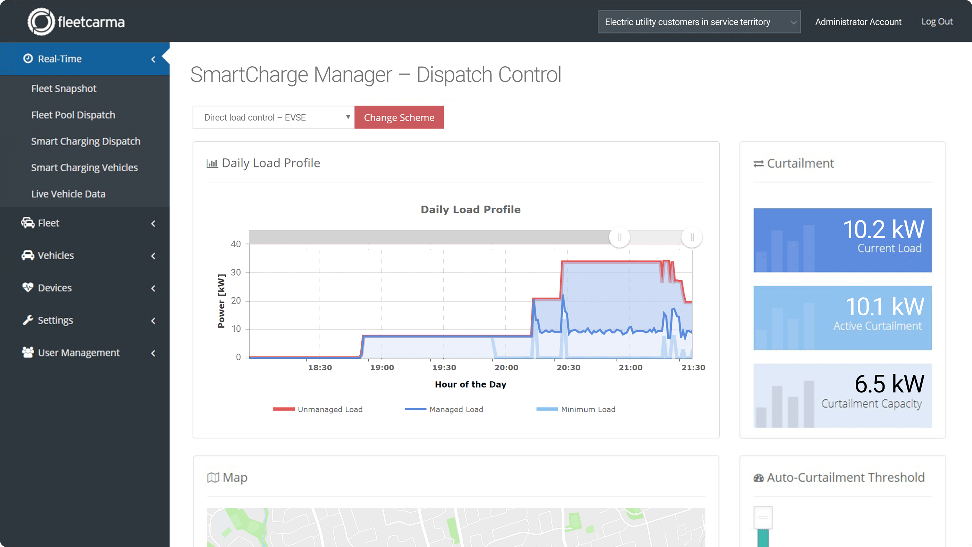The image size is (972, 547).
Task: Click the User Management menu label
Action: (x=79, y=353)
